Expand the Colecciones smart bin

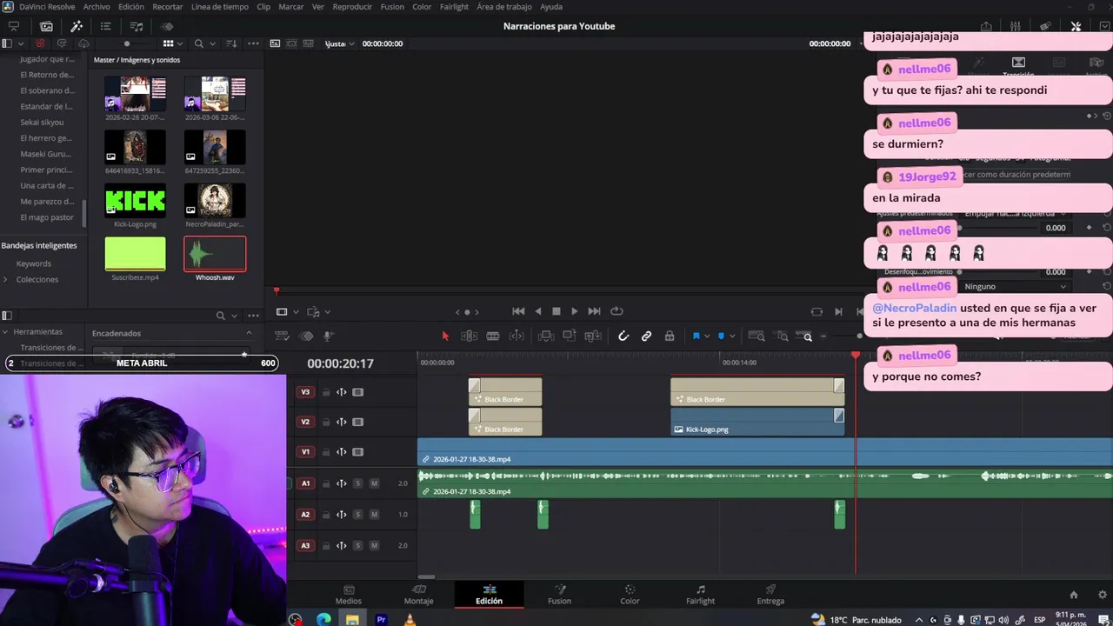point(6,279)
